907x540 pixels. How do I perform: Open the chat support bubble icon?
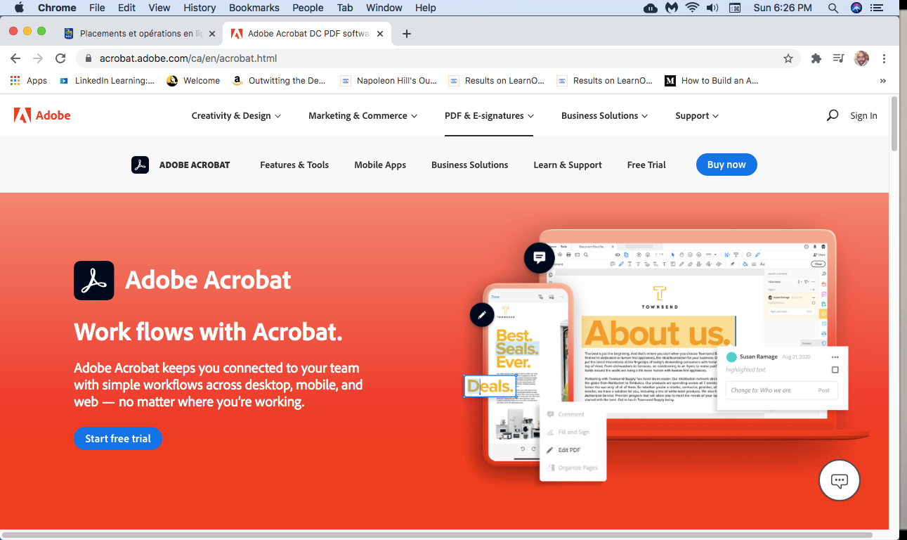coord(839,480)
